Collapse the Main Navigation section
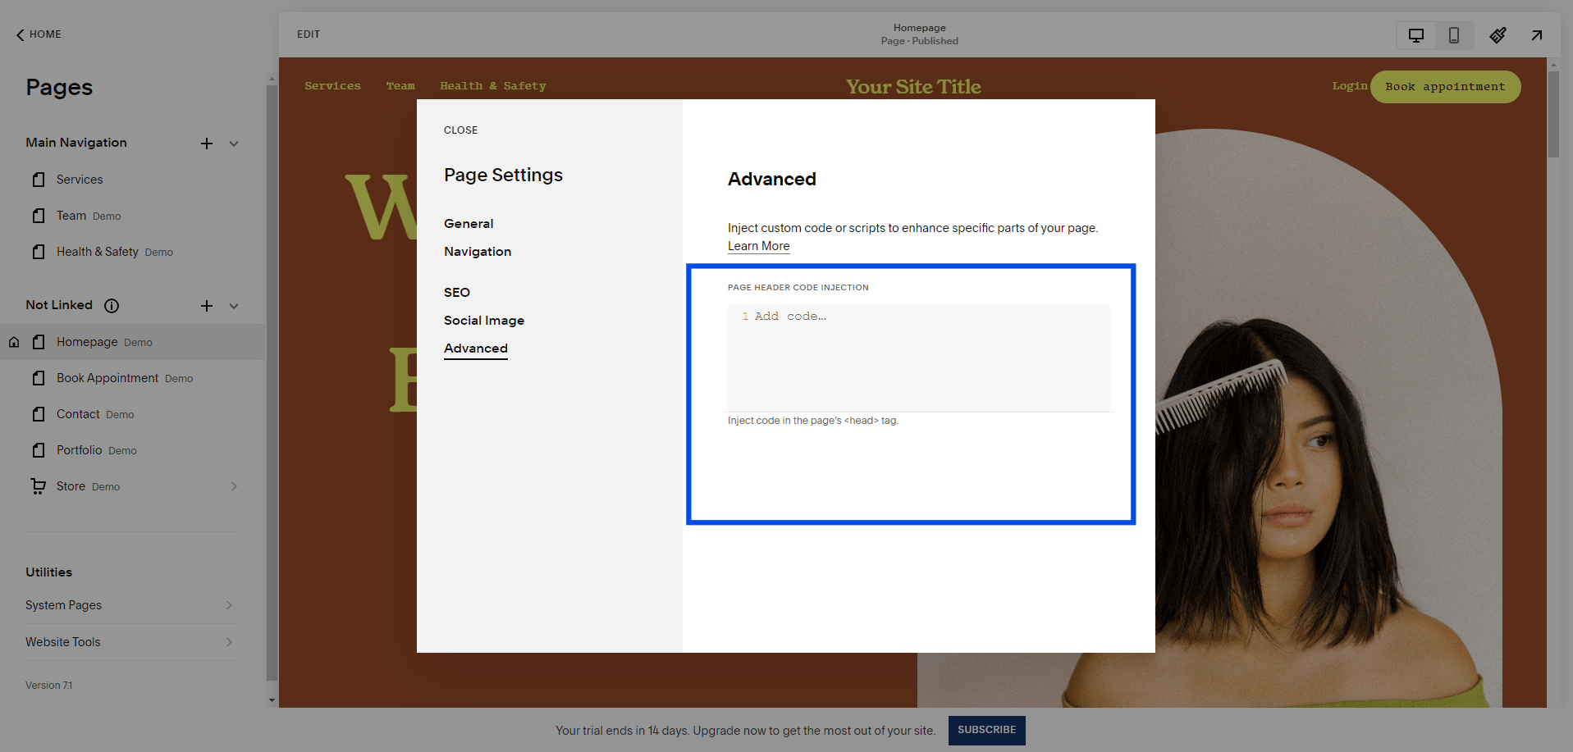 [234, 144]
